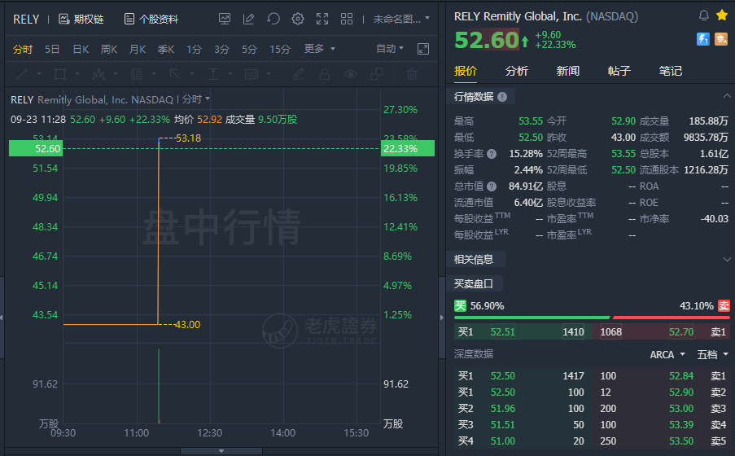Switch to 季K chart
This screenshot has height=456, width=735.
pos(165,49)
